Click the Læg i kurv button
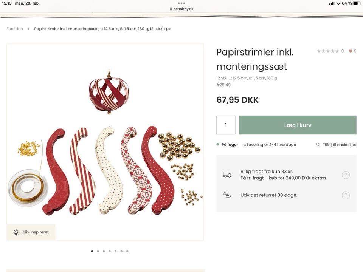 298,125
